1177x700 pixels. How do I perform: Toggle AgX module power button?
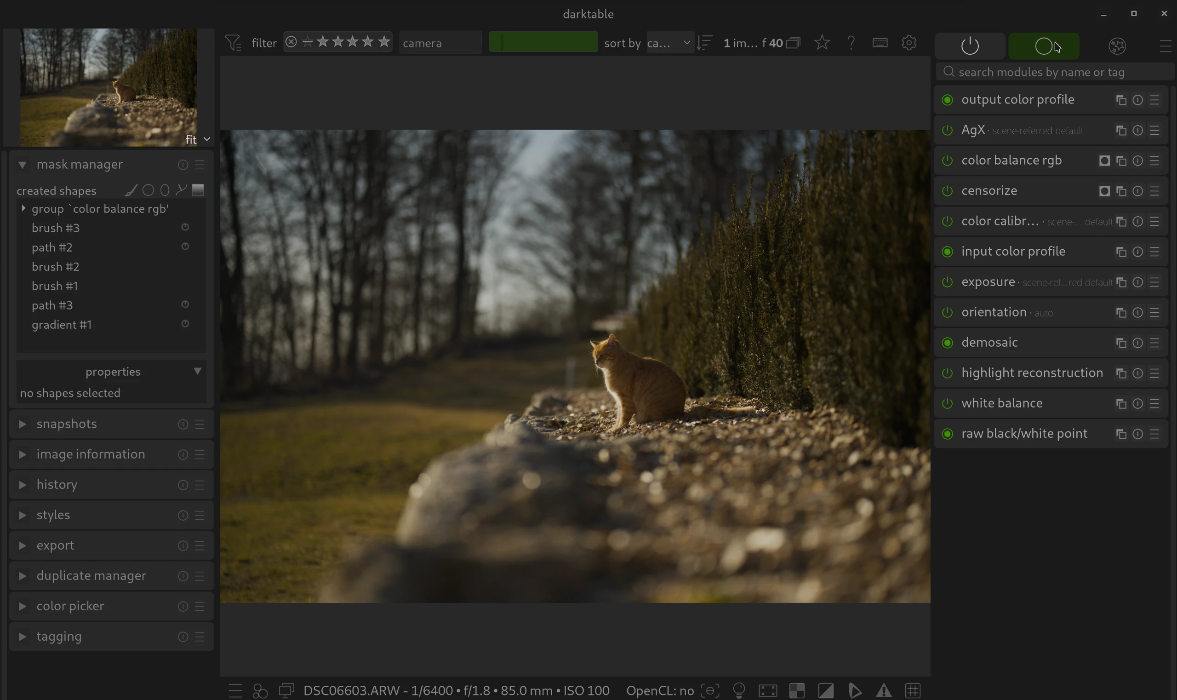947,130
